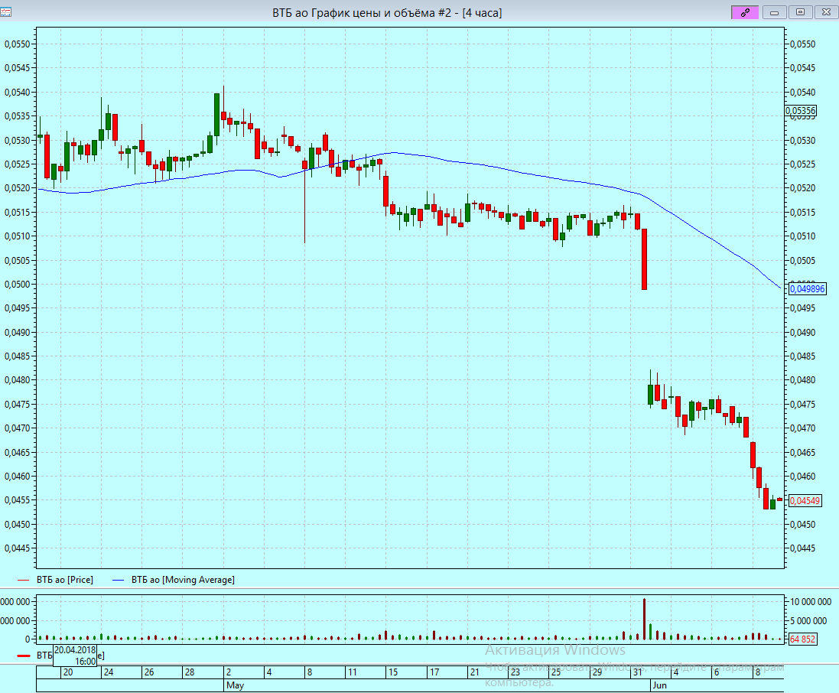The image size is (839, 693).
Task: Select the ВТБ ао [Moving Average] legend entry
Action: pyautogui.click(x=183, y=580)
